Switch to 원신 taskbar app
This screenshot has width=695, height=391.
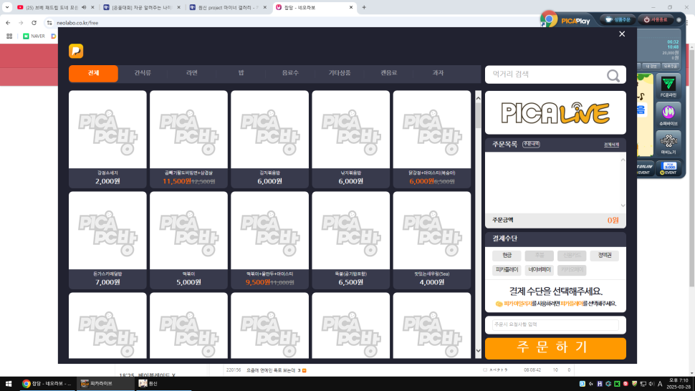pos(163,384)
